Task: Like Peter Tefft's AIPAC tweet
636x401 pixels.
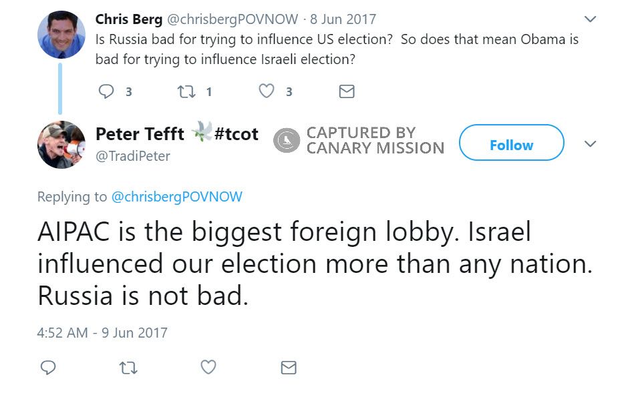Action: pos(208,368)
